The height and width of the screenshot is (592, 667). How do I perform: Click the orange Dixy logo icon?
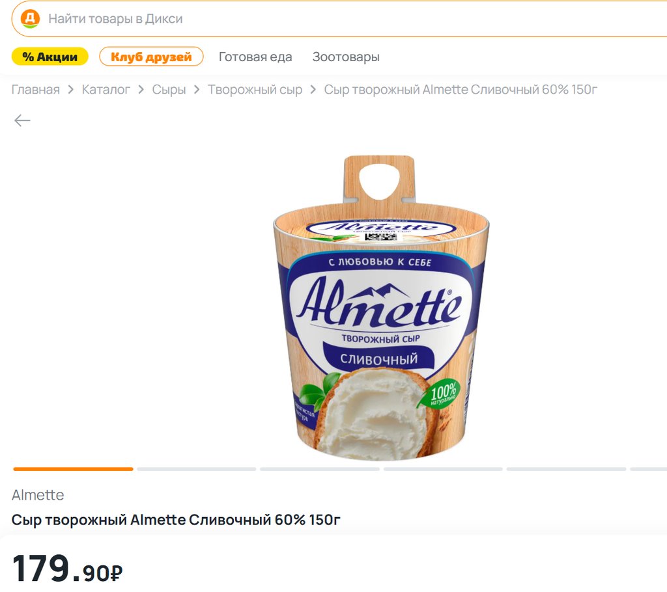point(30,18)
